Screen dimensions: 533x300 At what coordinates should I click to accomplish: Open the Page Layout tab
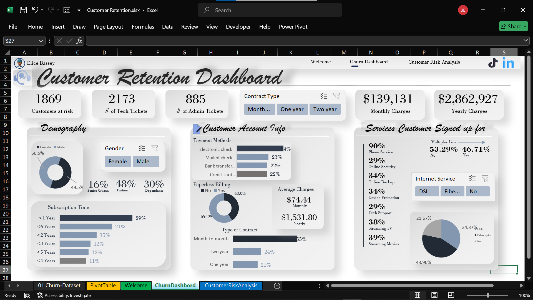[108, 27]
